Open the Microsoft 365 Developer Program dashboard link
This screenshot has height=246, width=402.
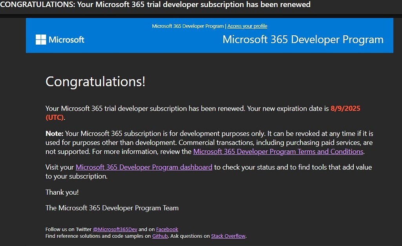click(x=144, y=167)
